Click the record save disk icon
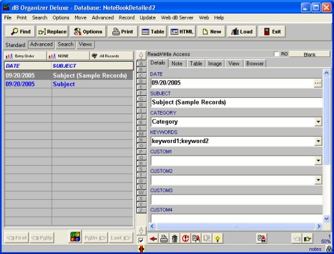The height and width of the screenshot is (254, 334). pyautogui.click(x=262, y=239)
